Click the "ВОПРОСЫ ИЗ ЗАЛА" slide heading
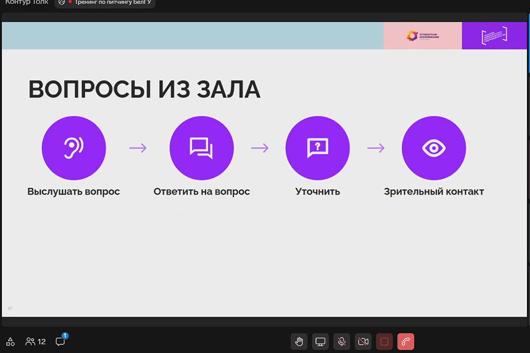530x353 pixels. 144,89
